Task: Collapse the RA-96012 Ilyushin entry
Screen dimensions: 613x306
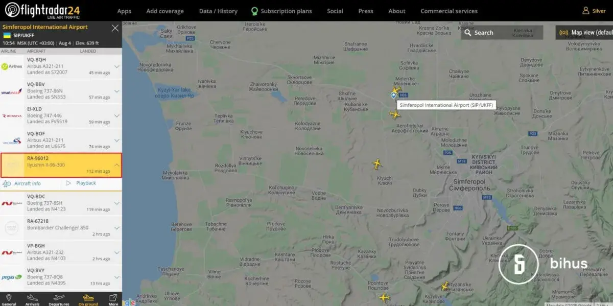Action: point(116,165)
